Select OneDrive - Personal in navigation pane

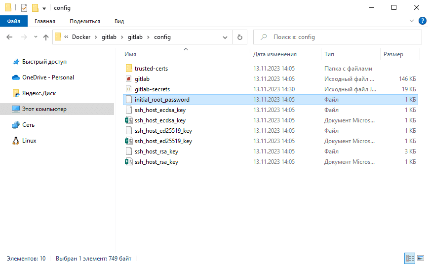(48, 77)
